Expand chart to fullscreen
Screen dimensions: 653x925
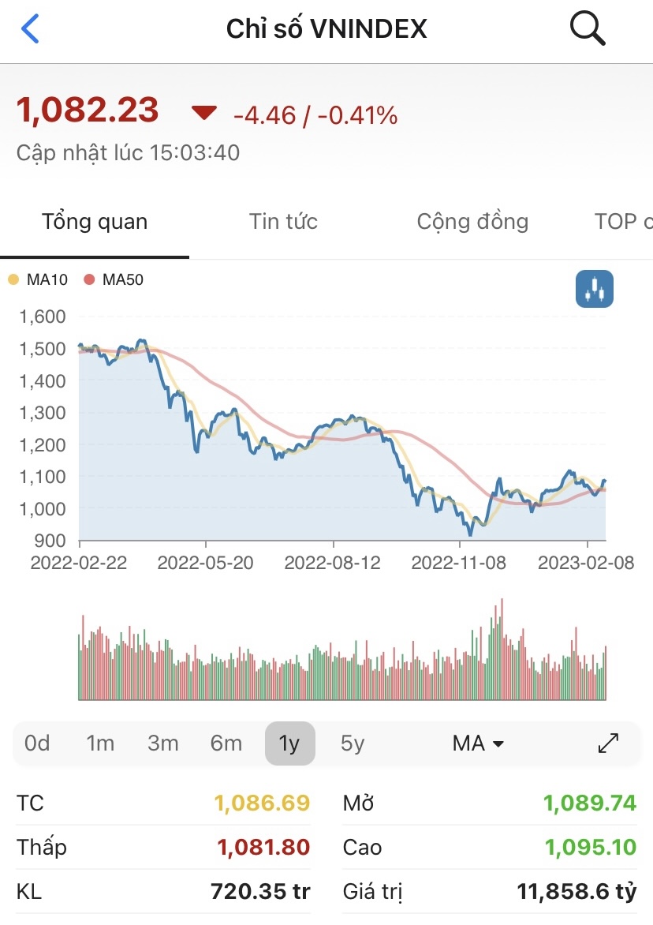click(x=609, y=743)
